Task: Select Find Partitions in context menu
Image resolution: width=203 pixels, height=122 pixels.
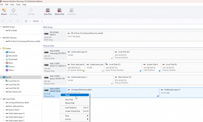Action: [x=75, y=108]
